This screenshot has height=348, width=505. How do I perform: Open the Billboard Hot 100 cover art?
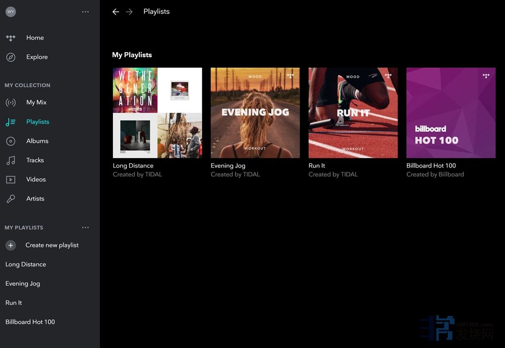451,113
